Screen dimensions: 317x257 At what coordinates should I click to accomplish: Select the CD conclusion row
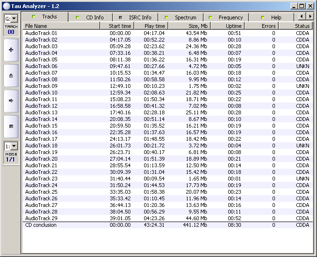pyautogui.click(x=41, y=225)
